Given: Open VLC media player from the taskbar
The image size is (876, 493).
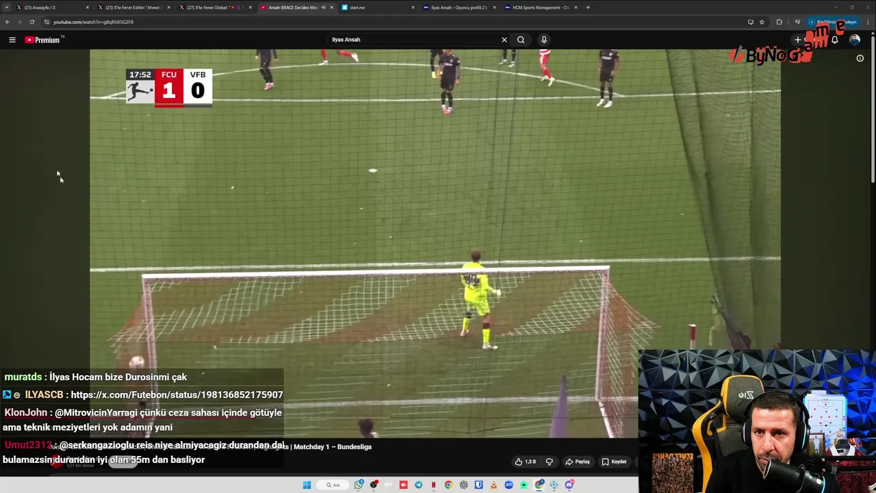Looking at the screenshot, I should pyautogui.click(x=493, y=485).
